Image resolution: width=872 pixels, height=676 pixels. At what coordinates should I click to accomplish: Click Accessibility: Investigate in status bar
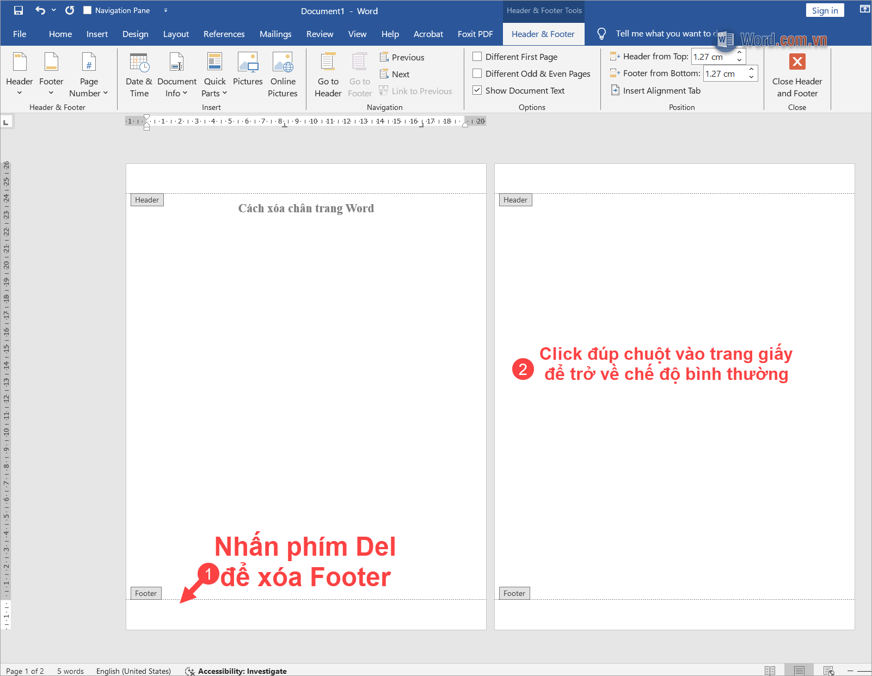(236, 671)
